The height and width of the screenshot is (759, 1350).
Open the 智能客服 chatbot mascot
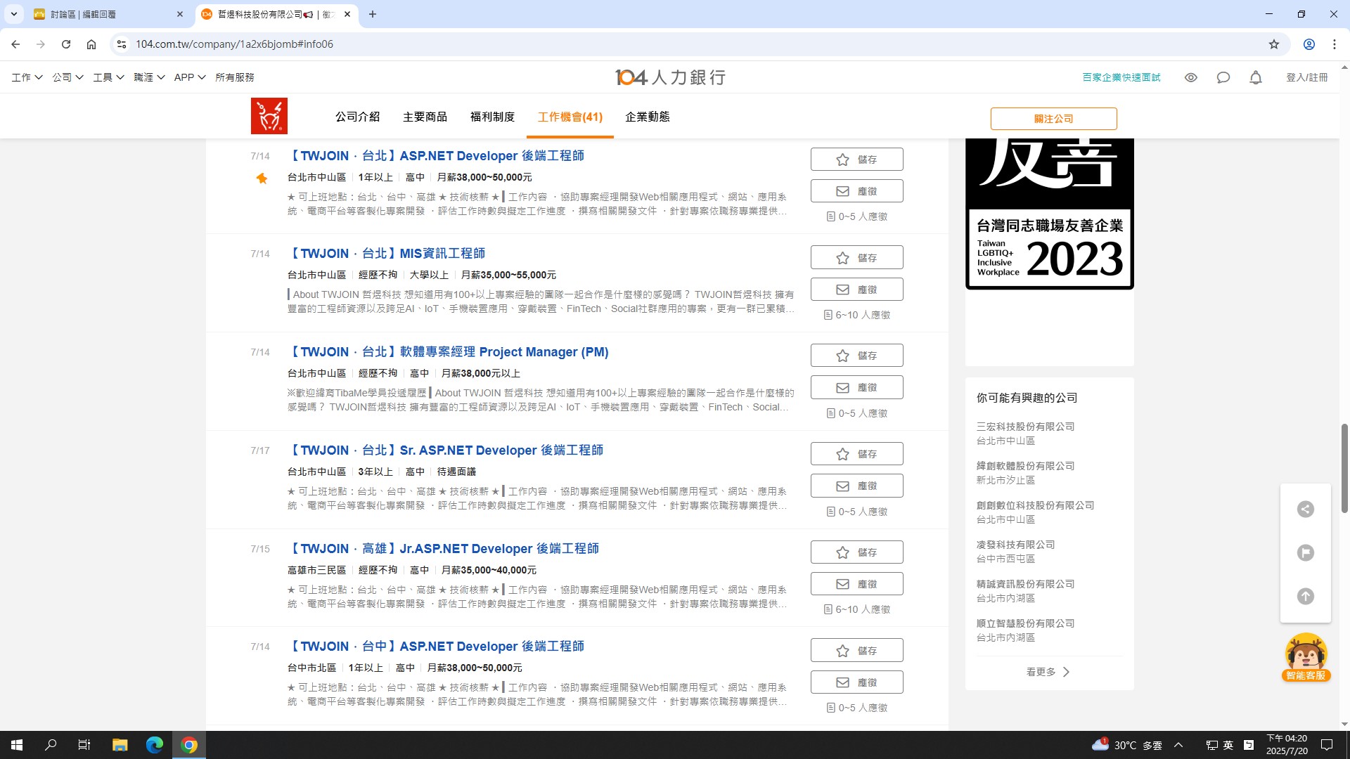point(1304,654)
